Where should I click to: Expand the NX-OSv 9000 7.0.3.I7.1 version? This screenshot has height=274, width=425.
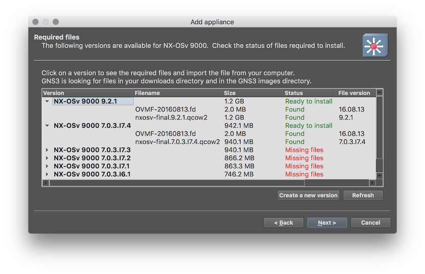47,166
